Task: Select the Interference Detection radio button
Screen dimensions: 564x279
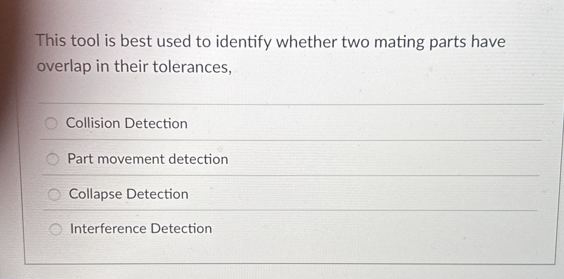Action: pyautogui.click(x=56, y=228)
